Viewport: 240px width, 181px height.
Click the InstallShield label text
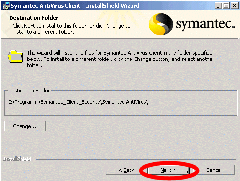17,159
